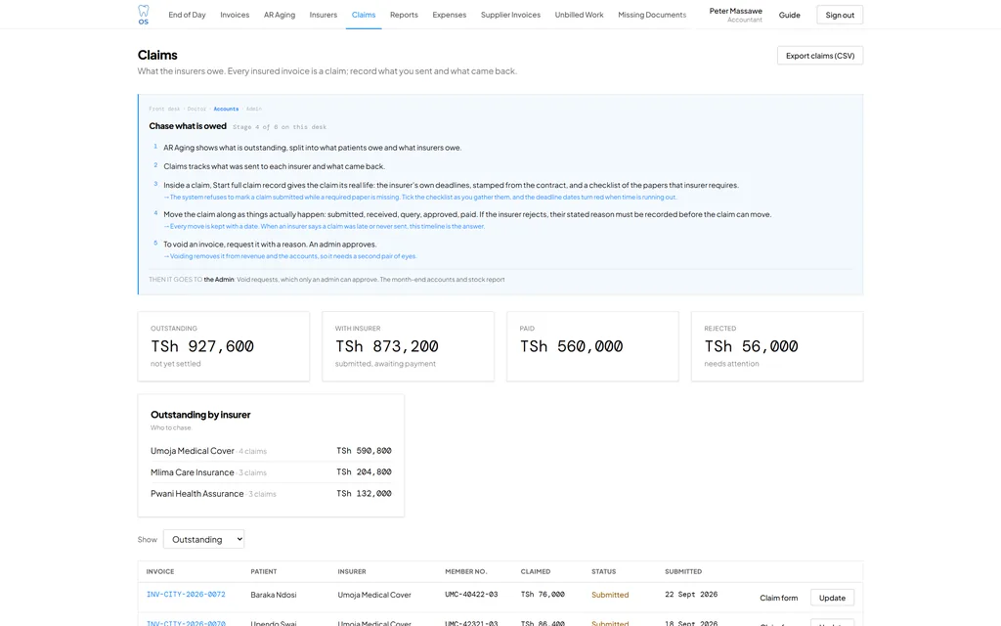This screenshot has width=1001, height=626.
Task: Click the date 22 Sept 2026
Action: click(691, 594)
